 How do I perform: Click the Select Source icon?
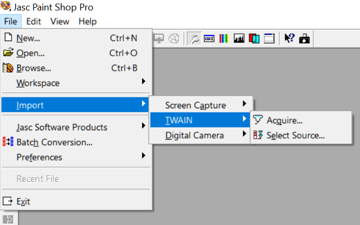258,135
